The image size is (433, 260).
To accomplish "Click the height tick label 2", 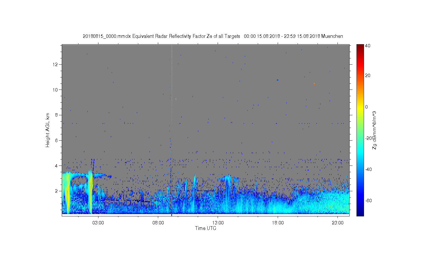I will [x=57, y=191].
